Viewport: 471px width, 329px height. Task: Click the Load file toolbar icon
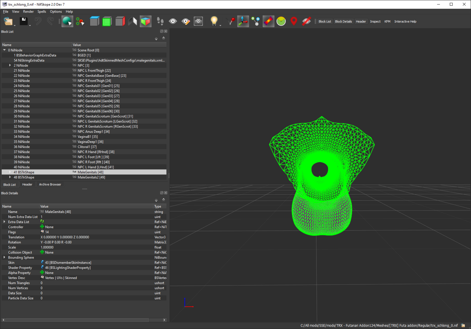8,21
